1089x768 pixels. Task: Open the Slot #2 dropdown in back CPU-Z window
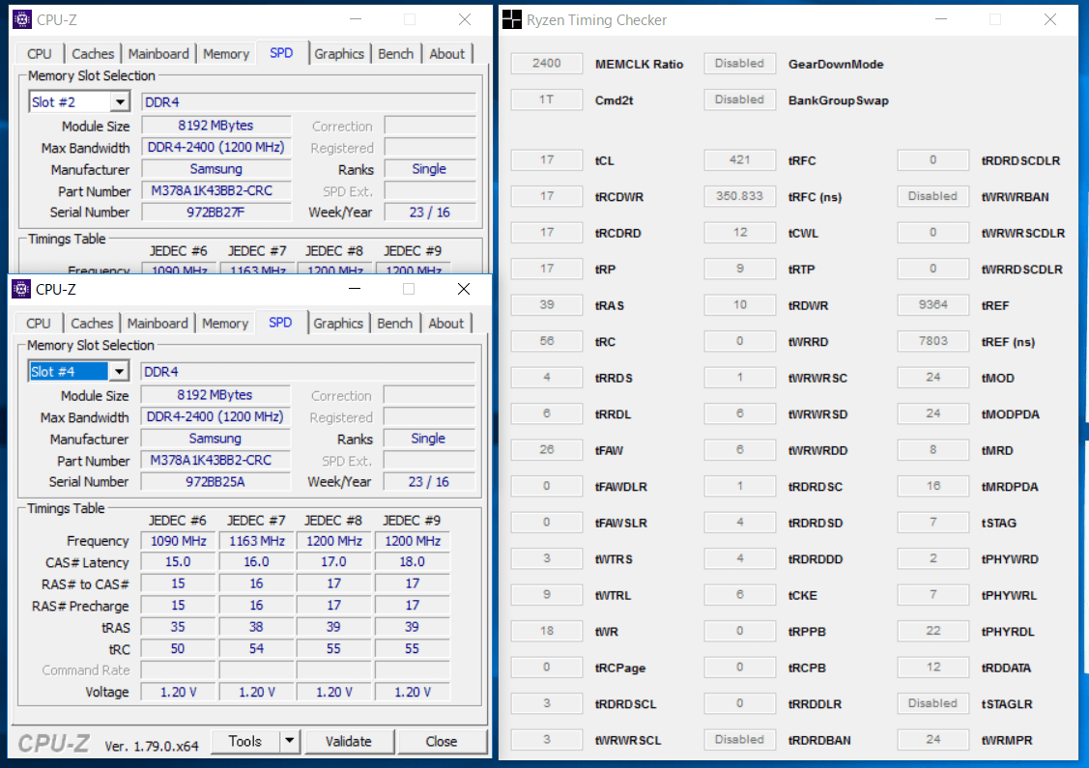click(x=120, y=102)
